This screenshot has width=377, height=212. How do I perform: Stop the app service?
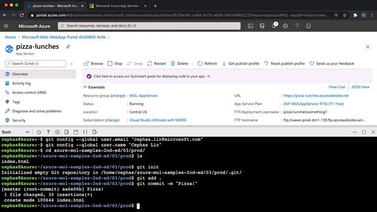coord(115,64)
